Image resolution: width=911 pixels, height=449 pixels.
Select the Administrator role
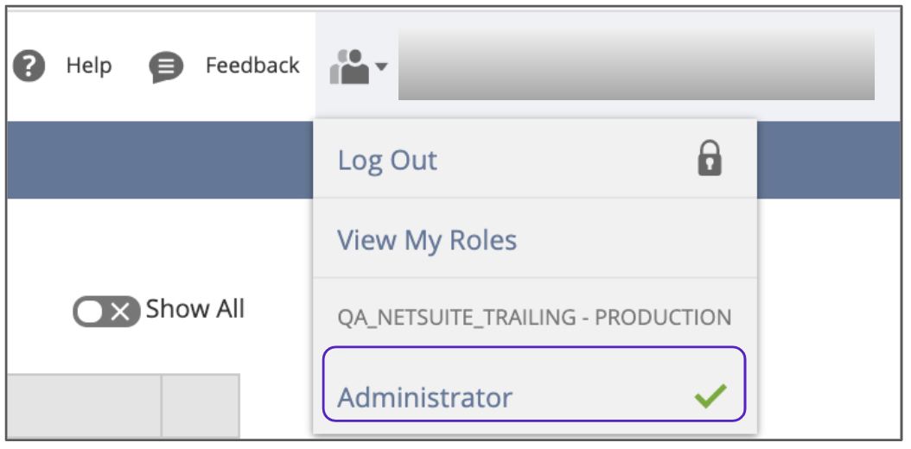click(x=424, y=397)
